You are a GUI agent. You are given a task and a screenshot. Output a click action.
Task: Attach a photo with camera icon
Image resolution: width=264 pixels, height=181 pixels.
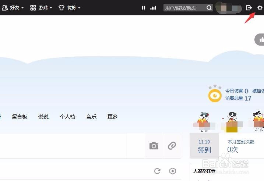coord(154,146)
